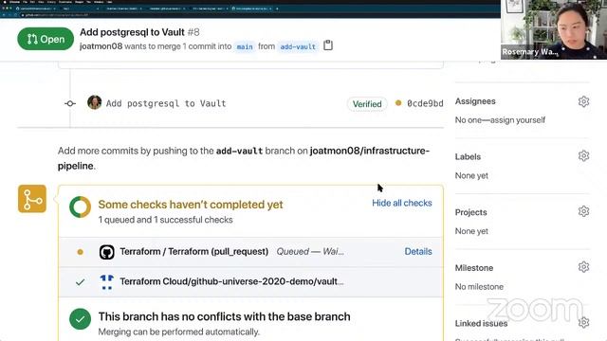This screenshot has width=607, height=341.
Task: Open the main base branch link
Action: [x=245, y=46]
